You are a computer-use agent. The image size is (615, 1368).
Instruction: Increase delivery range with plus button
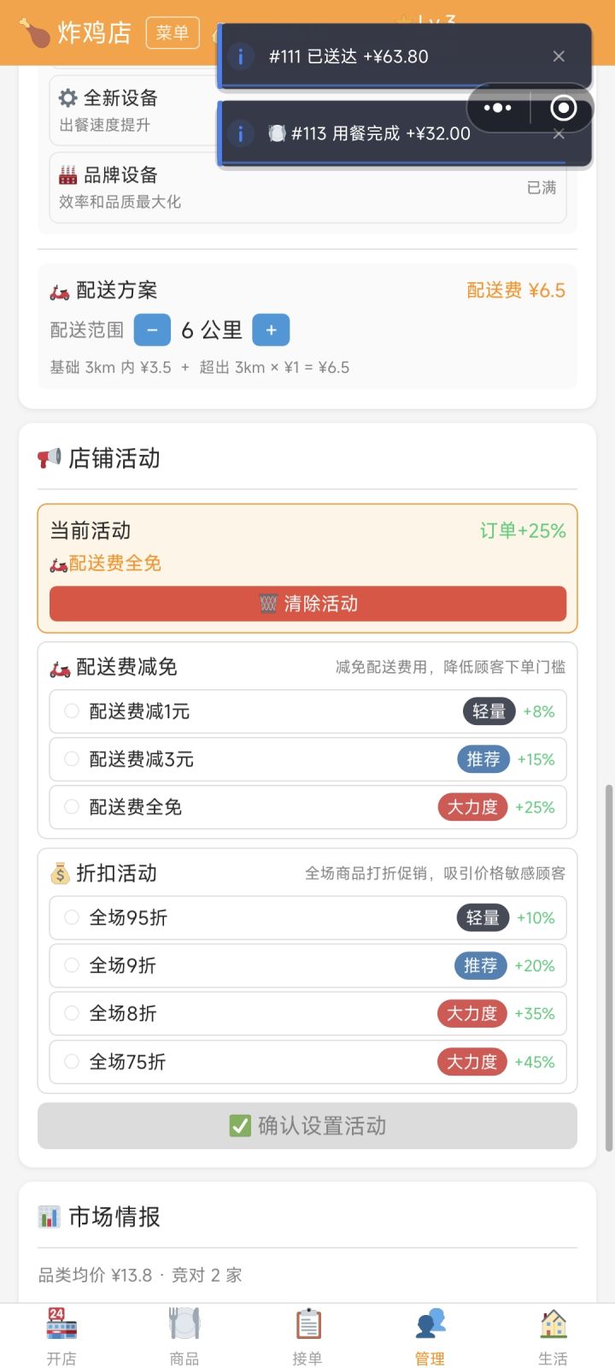point(271,330)
